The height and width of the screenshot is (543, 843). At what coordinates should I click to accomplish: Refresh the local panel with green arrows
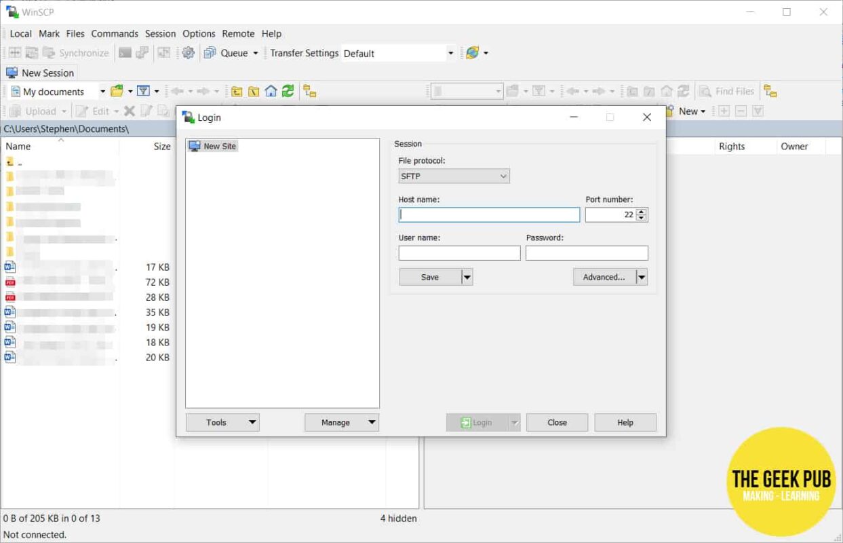[288, 92]
